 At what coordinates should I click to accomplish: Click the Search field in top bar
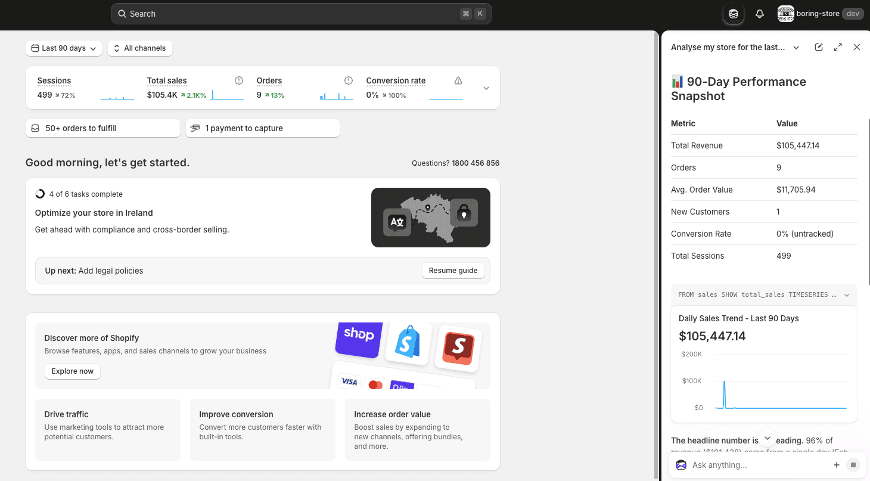tap(302, 14)
